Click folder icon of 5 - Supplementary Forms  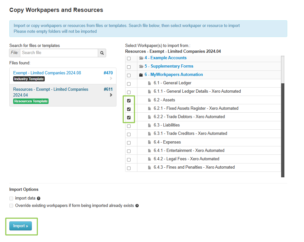click(141, 66)
